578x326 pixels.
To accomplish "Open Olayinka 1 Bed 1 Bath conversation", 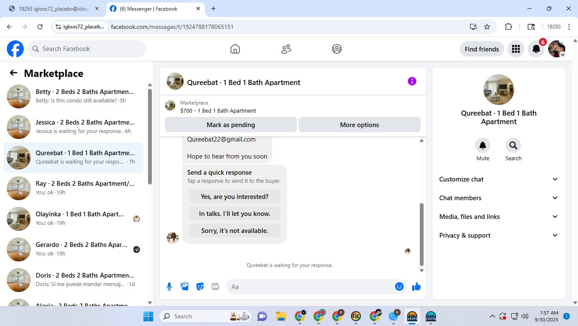I will [x=73, y=219].
